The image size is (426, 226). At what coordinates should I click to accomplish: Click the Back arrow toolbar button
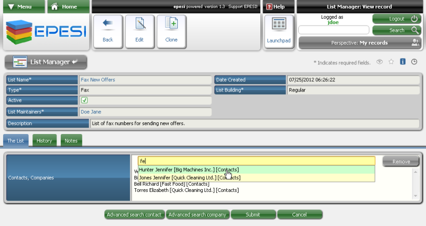(x=108, y=30)
